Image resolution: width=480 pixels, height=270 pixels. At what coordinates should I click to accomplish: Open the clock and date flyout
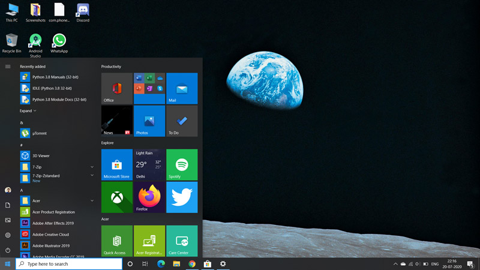[x=452, y=264]
